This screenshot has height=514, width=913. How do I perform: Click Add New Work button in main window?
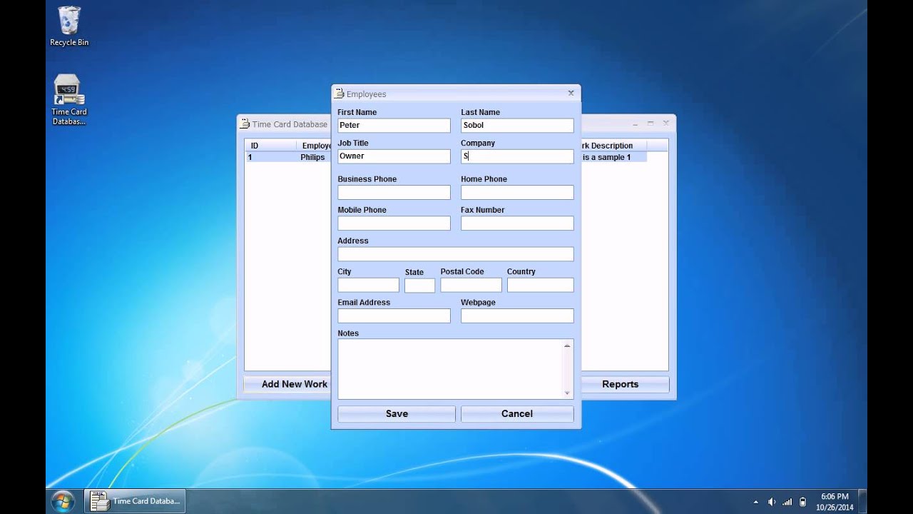287,384
